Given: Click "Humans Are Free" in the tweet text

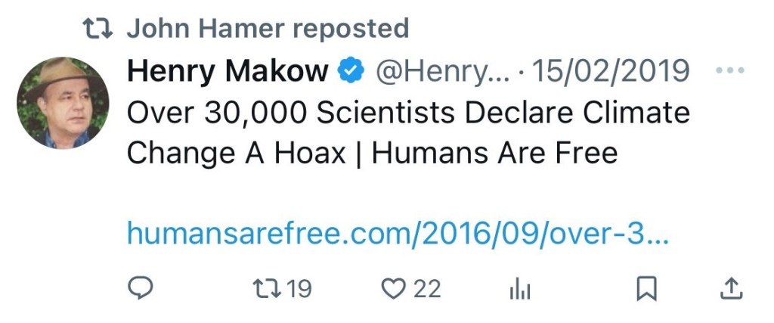Looking at the screenshot, I should 495,154.
